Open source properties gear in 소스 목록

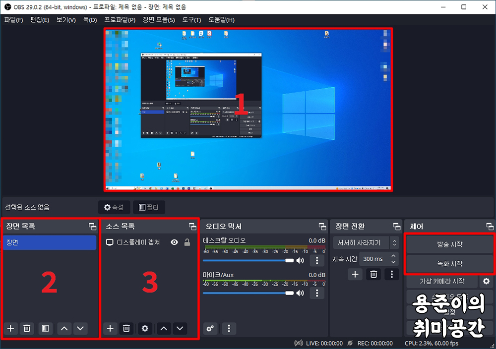click(x=145, y=329)
